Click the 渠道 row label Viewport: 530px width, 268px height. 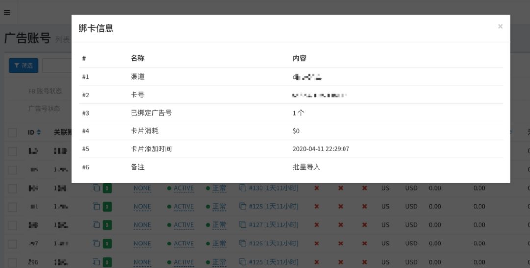(137, 77)
